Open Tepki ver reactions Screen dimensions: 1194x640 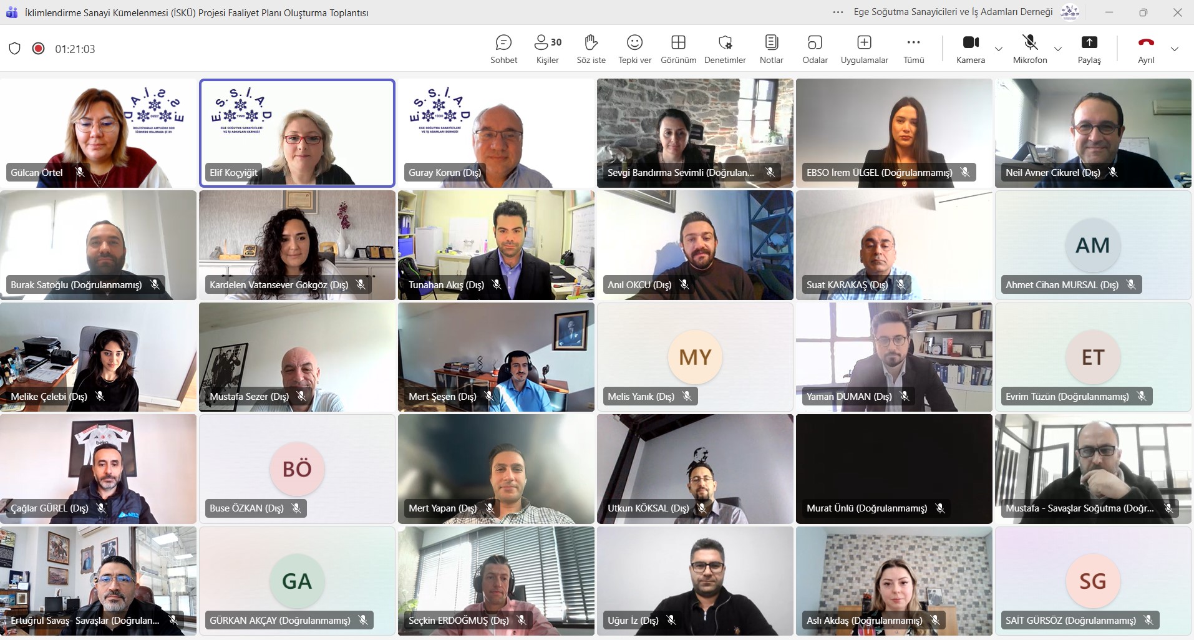click(x=634, y=49)
